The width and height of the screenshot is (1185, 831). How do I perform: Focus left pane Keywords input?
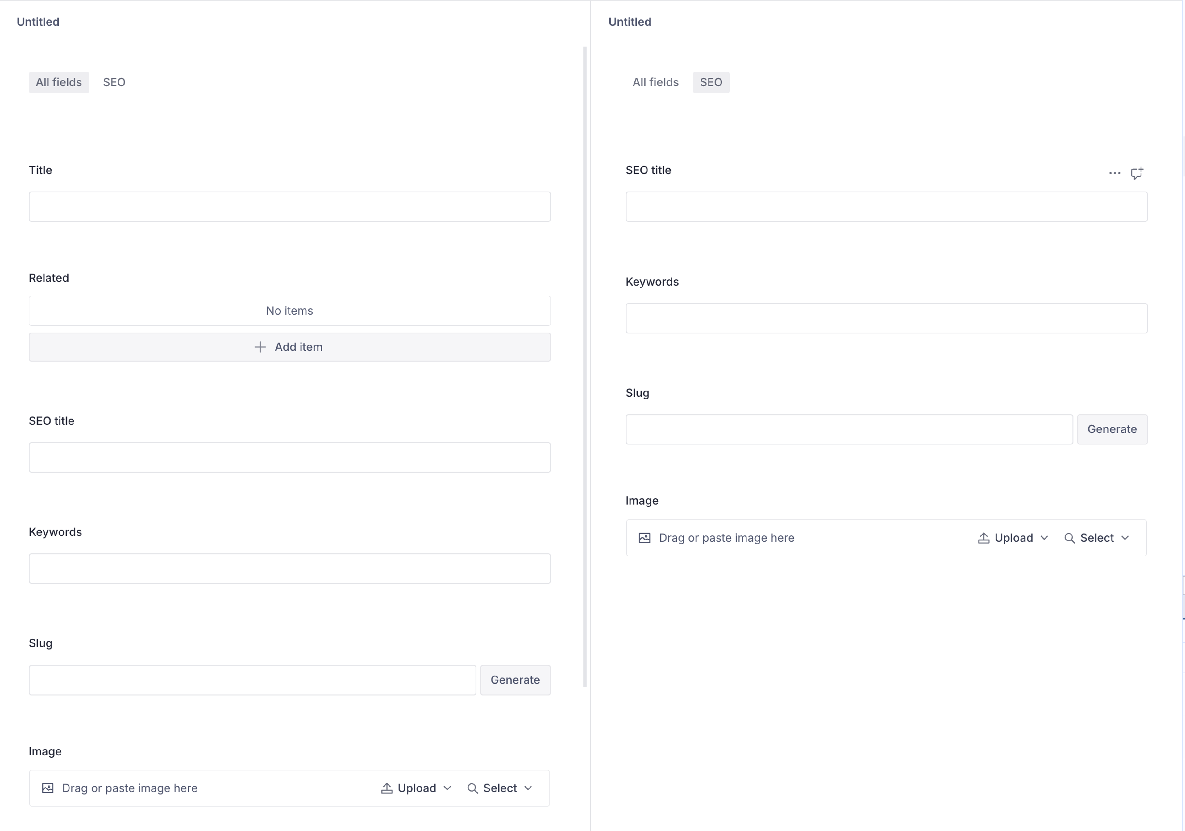289,569
